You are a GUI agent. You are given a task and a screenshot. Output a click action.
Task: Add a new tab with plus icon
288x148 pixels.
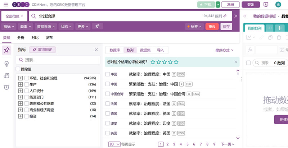click(279, 28)
